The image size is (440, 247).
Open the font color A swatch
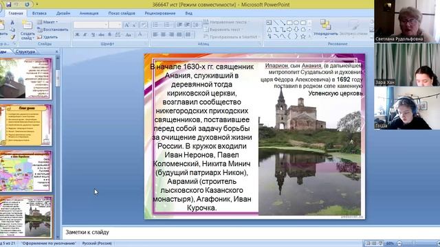tap(140, 34)
